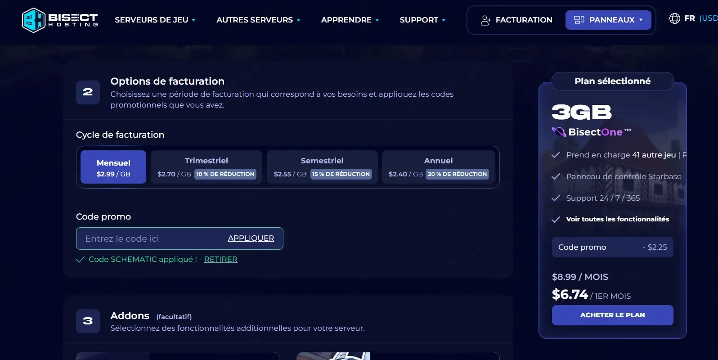This screenshot has width=718, height=360.
Task: Click the $6.74 first month price
Action: 570,294
